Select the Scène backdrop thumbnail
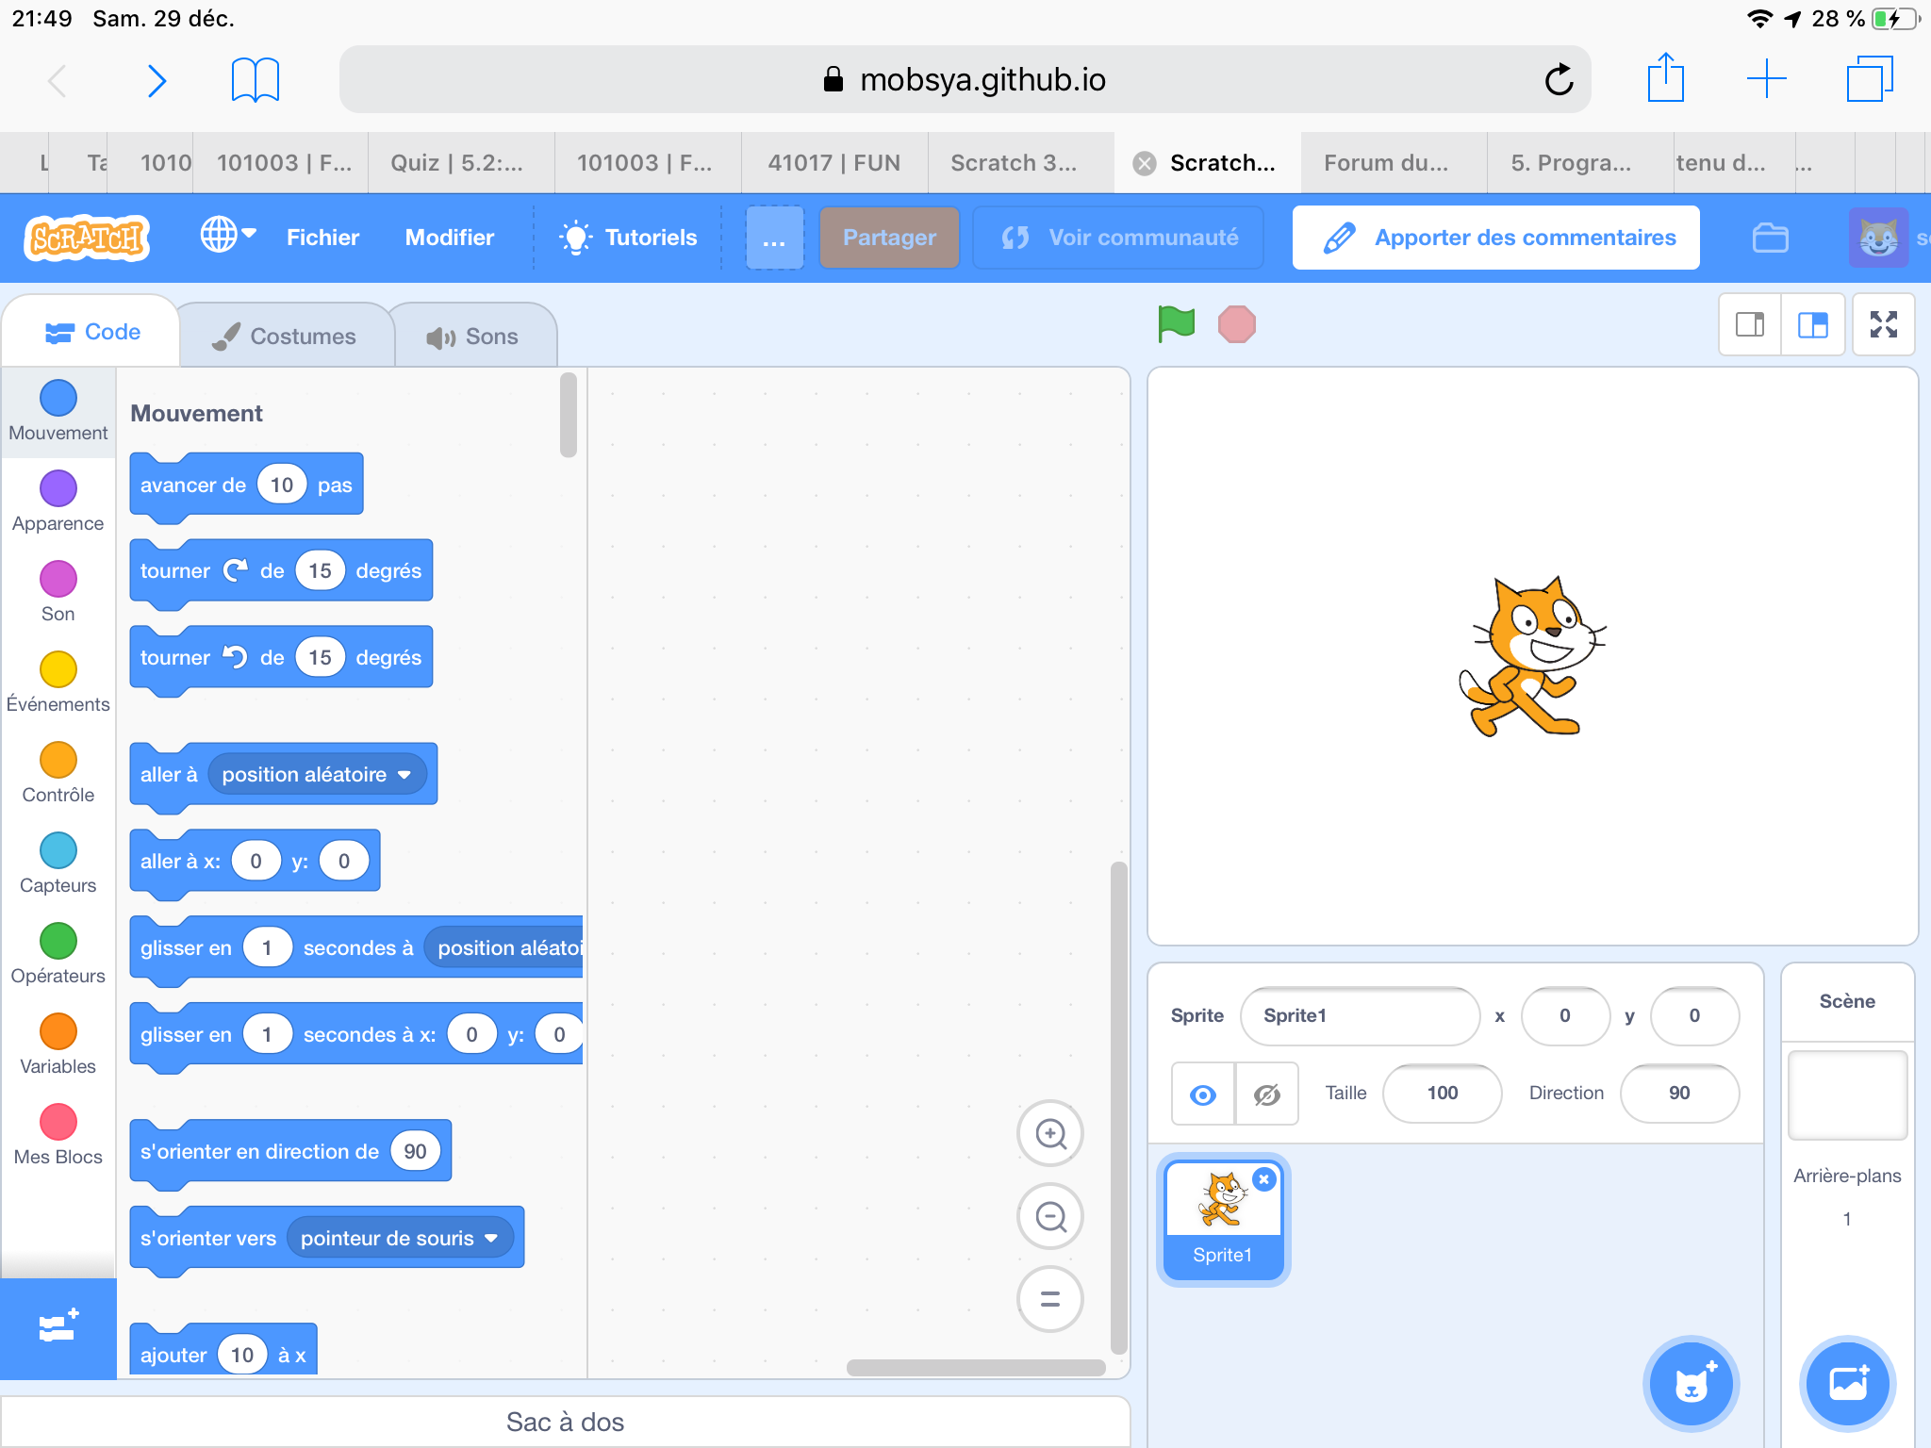The width and height of the screenshot is (1931, 1448). (1847, 1095)
